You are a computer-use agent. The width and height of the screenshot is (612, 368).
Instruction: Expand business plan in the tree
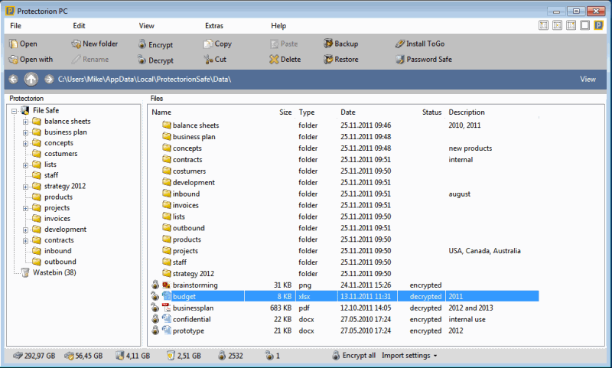(25, 132)
